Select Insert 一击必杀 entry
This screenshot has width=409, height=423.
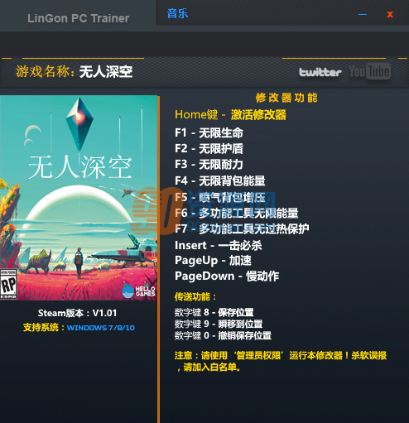219,245
